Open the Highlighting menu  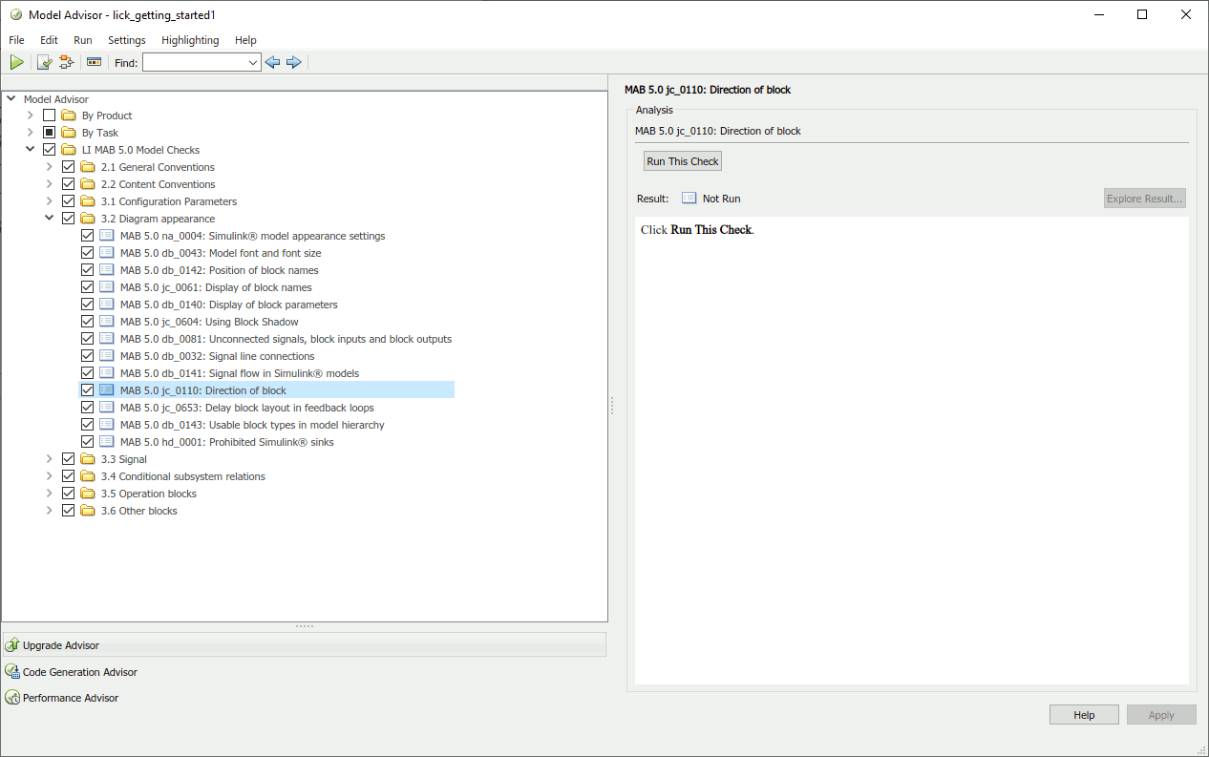190,40
